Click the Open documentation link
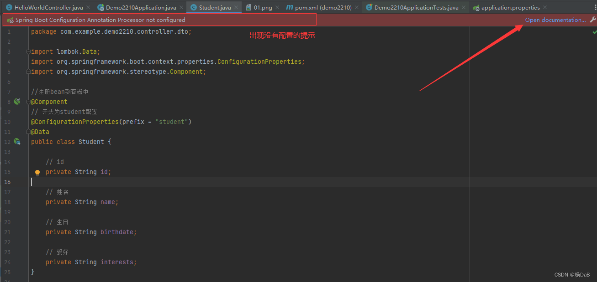 [555, 20]
